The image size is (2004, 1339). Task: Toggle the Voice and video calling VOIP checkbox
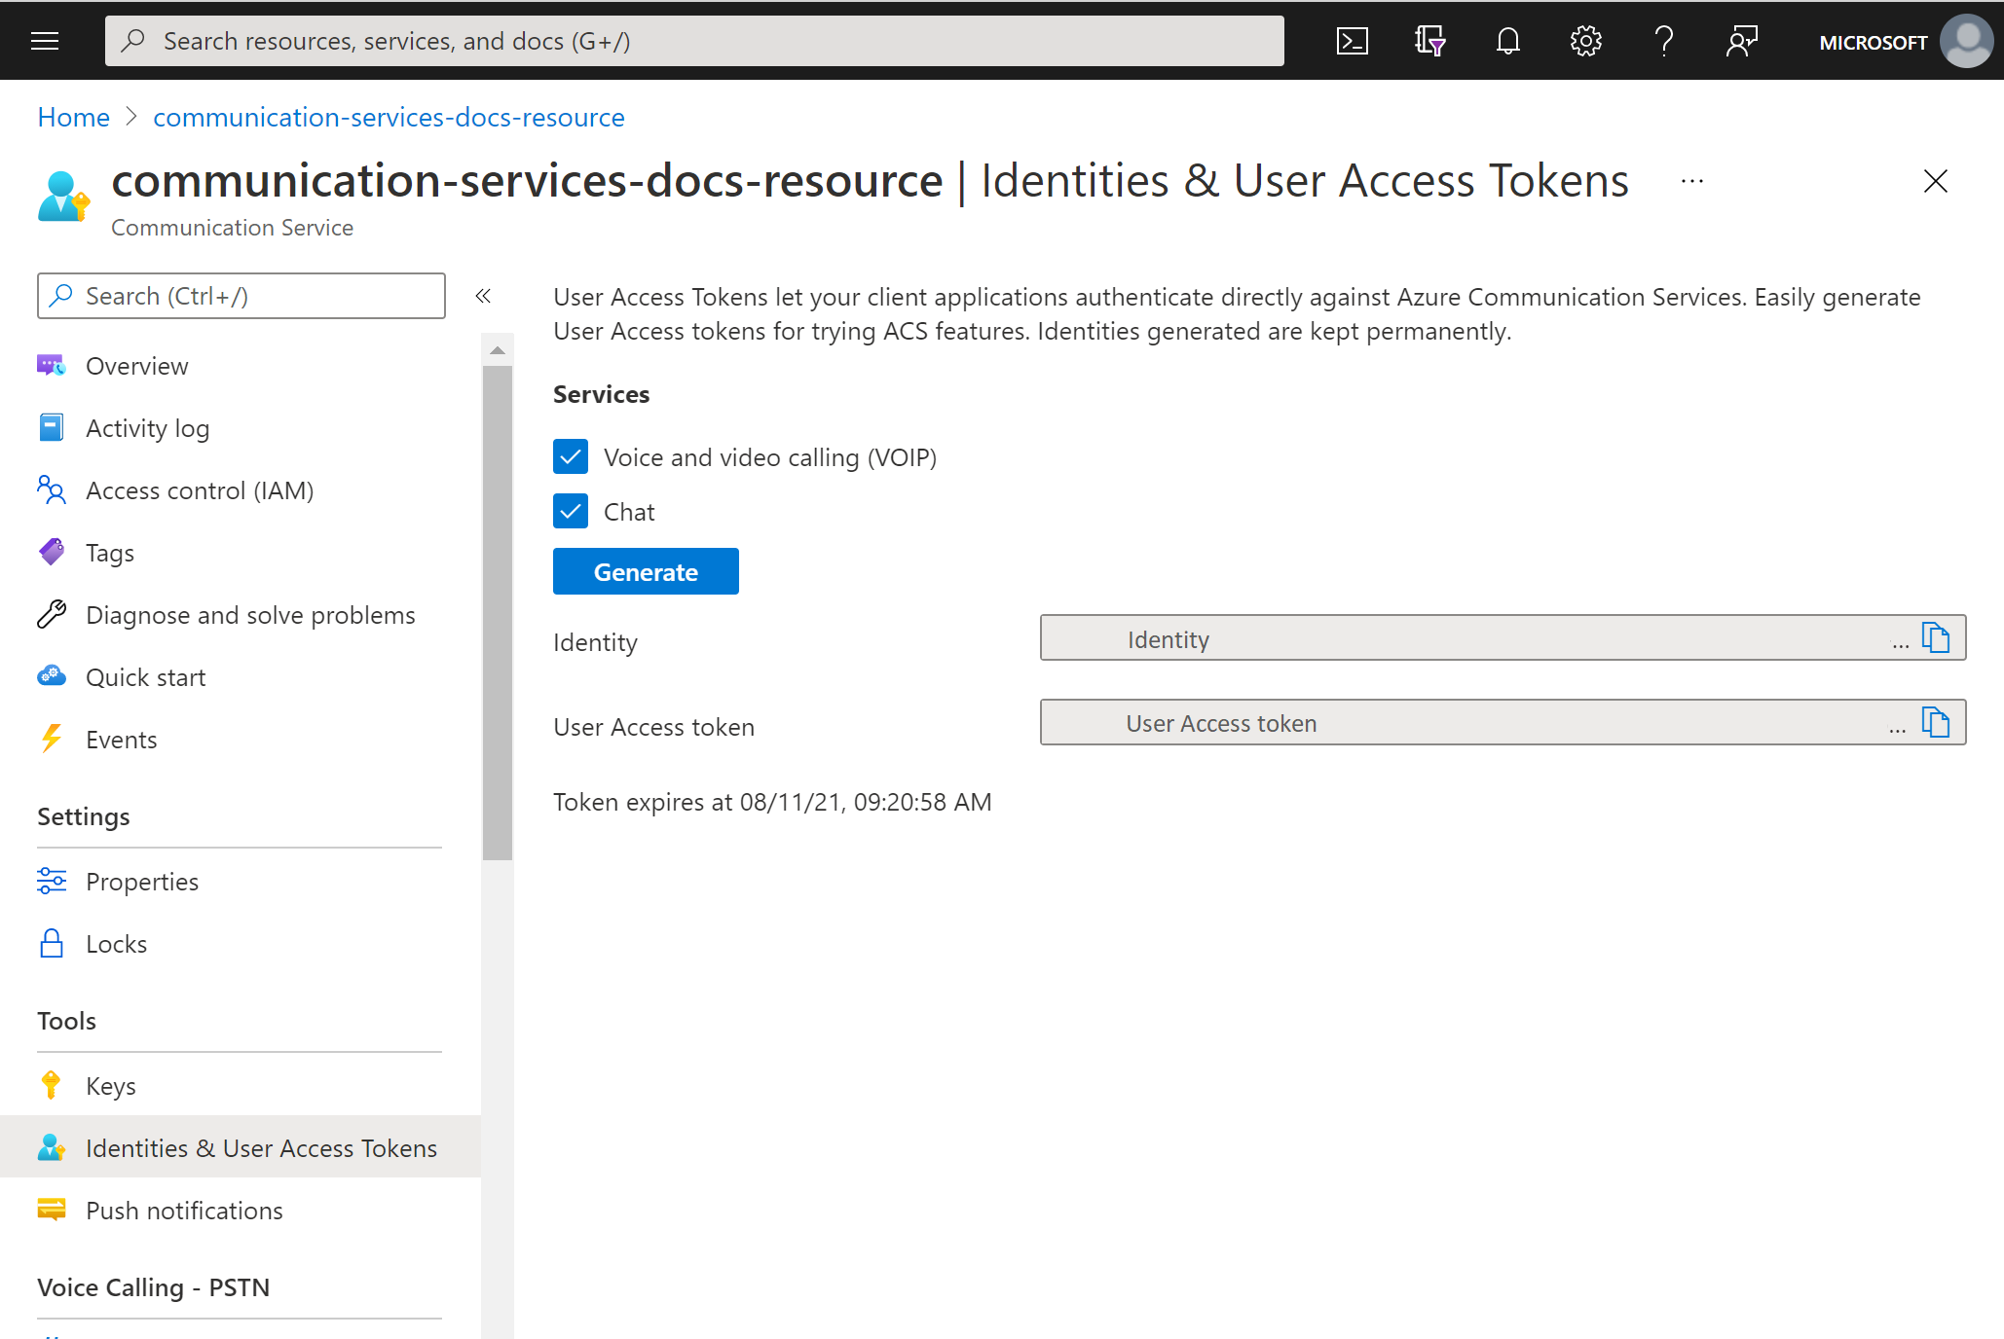572,457
